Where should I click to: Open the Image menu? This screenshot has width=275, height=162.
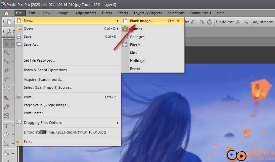63,13
